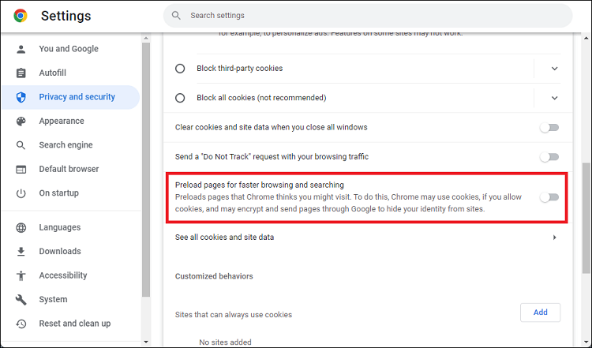Turn on the Do Not Track request switch
Viewport: 592px width, 348px height.
coord(549,157)
